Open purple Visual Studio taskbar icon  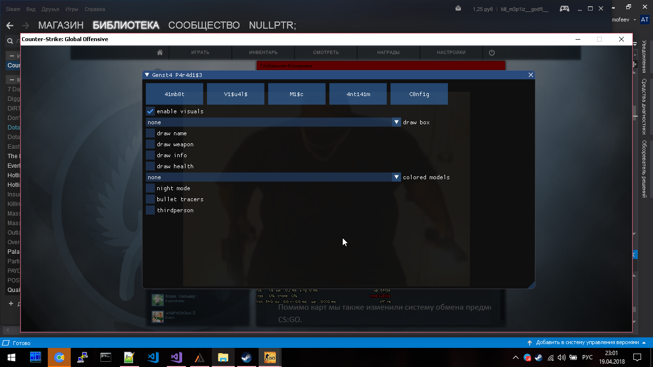point(176,357)
